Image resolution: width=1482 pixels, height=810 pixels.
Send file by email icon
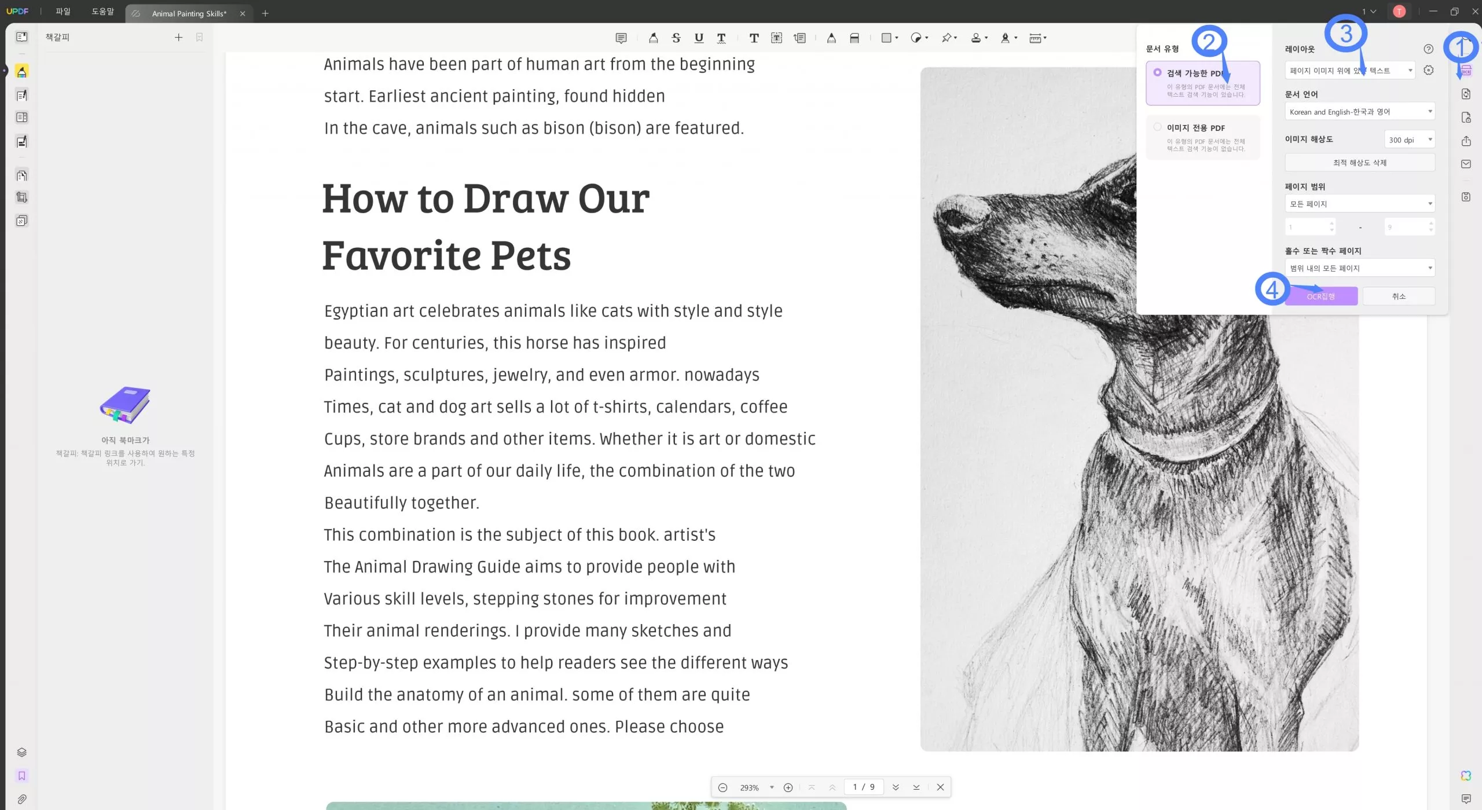coord(1466,164)
